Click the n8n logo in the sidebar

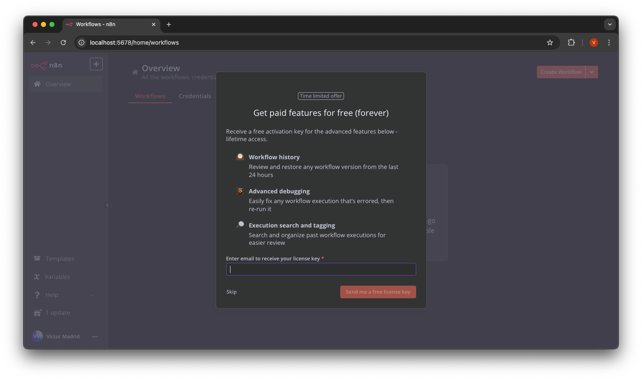coord(46,65)
